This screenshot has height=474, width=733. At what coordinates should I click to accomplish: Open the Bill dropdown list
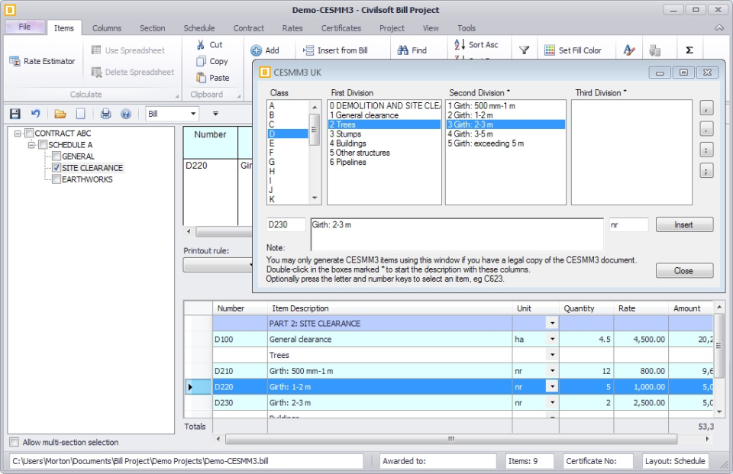pyautogui.click(x=194, y=113)
